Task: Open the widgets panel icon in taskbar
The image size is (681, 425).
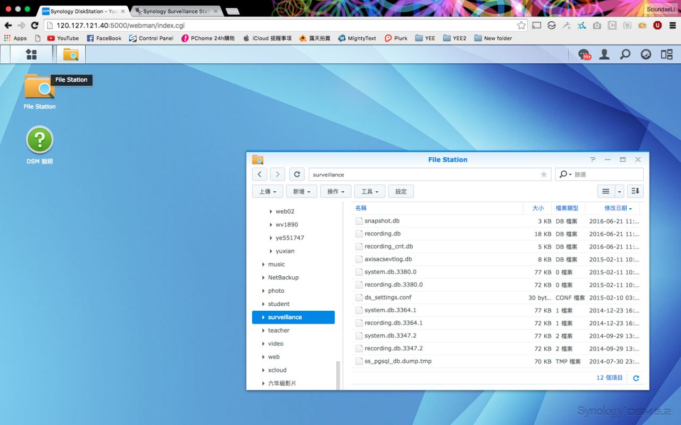Action: [667, 54]
